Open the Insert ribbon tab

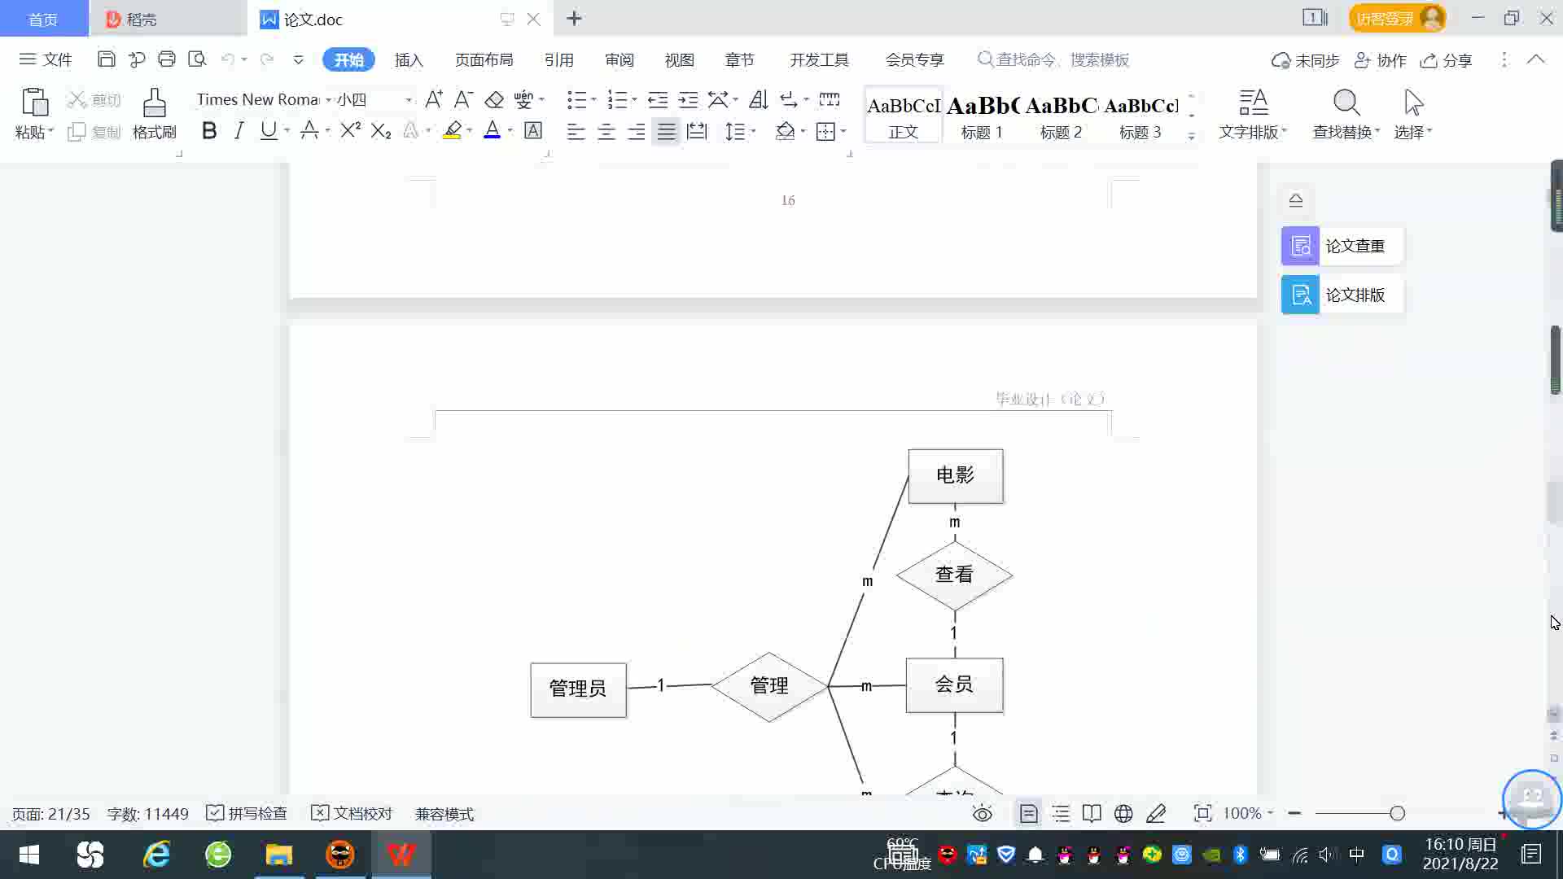[409, 60]
